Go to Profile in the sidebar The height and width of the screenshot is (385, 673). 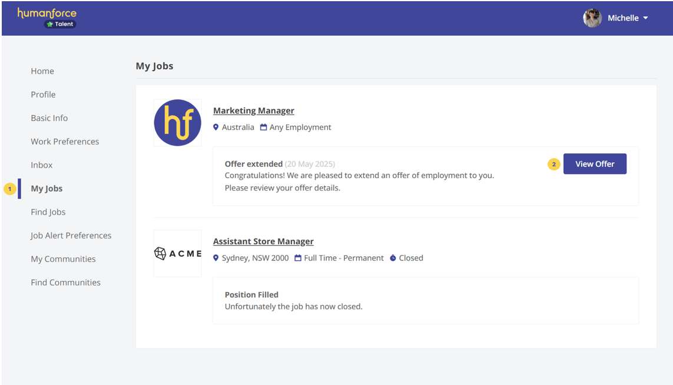pyautogui.click(x=43, y=95)
